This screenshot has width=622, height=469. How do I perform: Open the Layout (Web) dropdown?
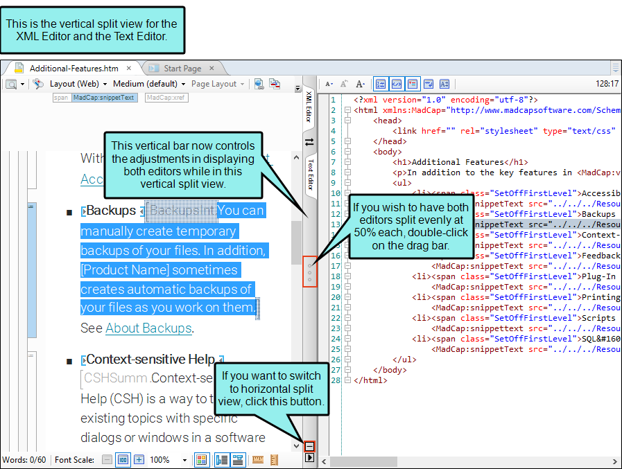[x=76, y=84]
